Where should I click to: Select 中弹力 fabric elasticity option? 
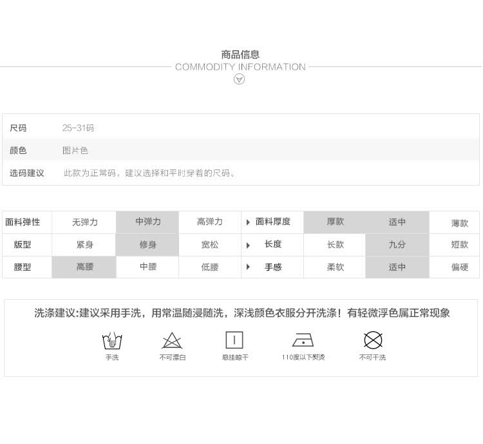click(147, 222)
